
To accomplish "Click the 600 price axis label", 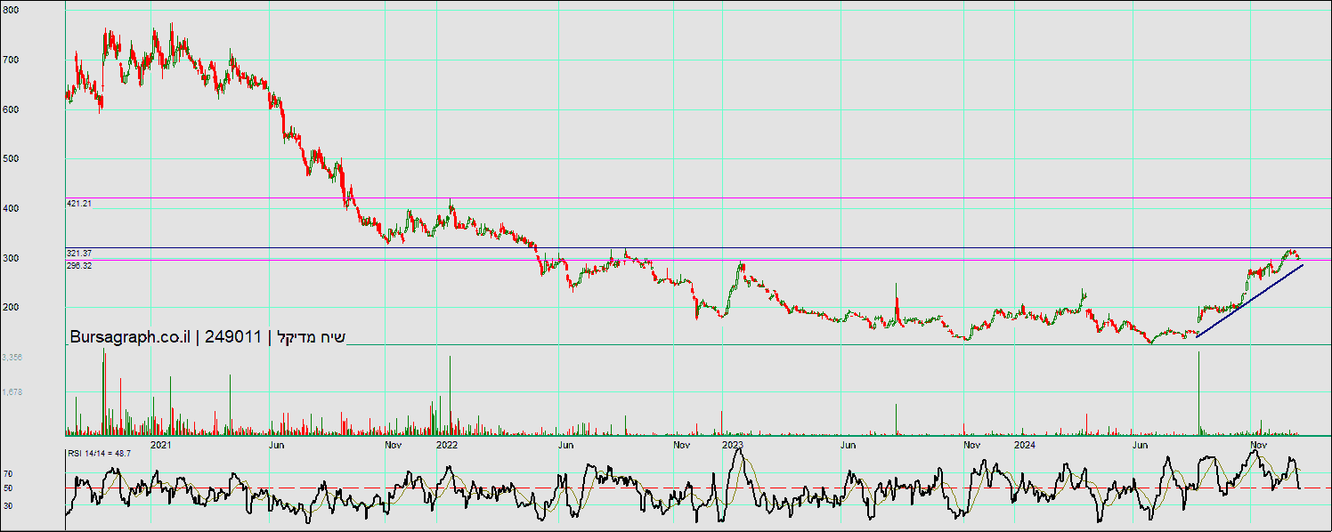I will [11, 109].
